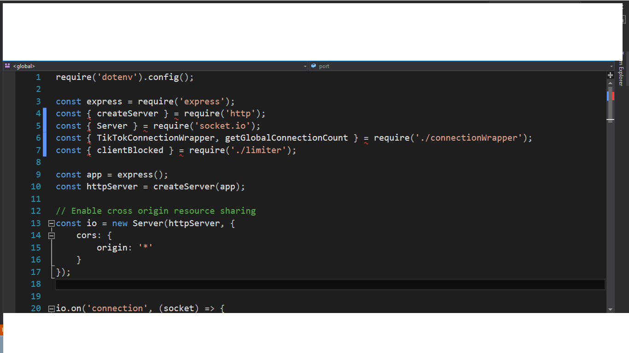The height and width of the screenshot is (353, 629).
Task: Collapse the Server constructor block at line 13
Action: pos(51,223)
